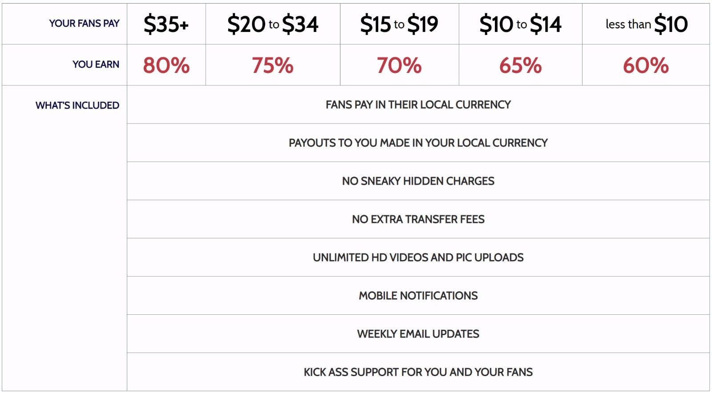Click the Mobile Notifications row
712x393 pixels.
coord(418,296)
